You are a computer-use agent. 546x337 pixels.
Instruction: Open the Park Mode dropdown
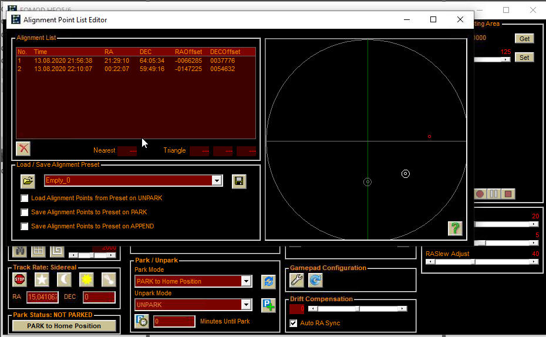pos(246,281)
